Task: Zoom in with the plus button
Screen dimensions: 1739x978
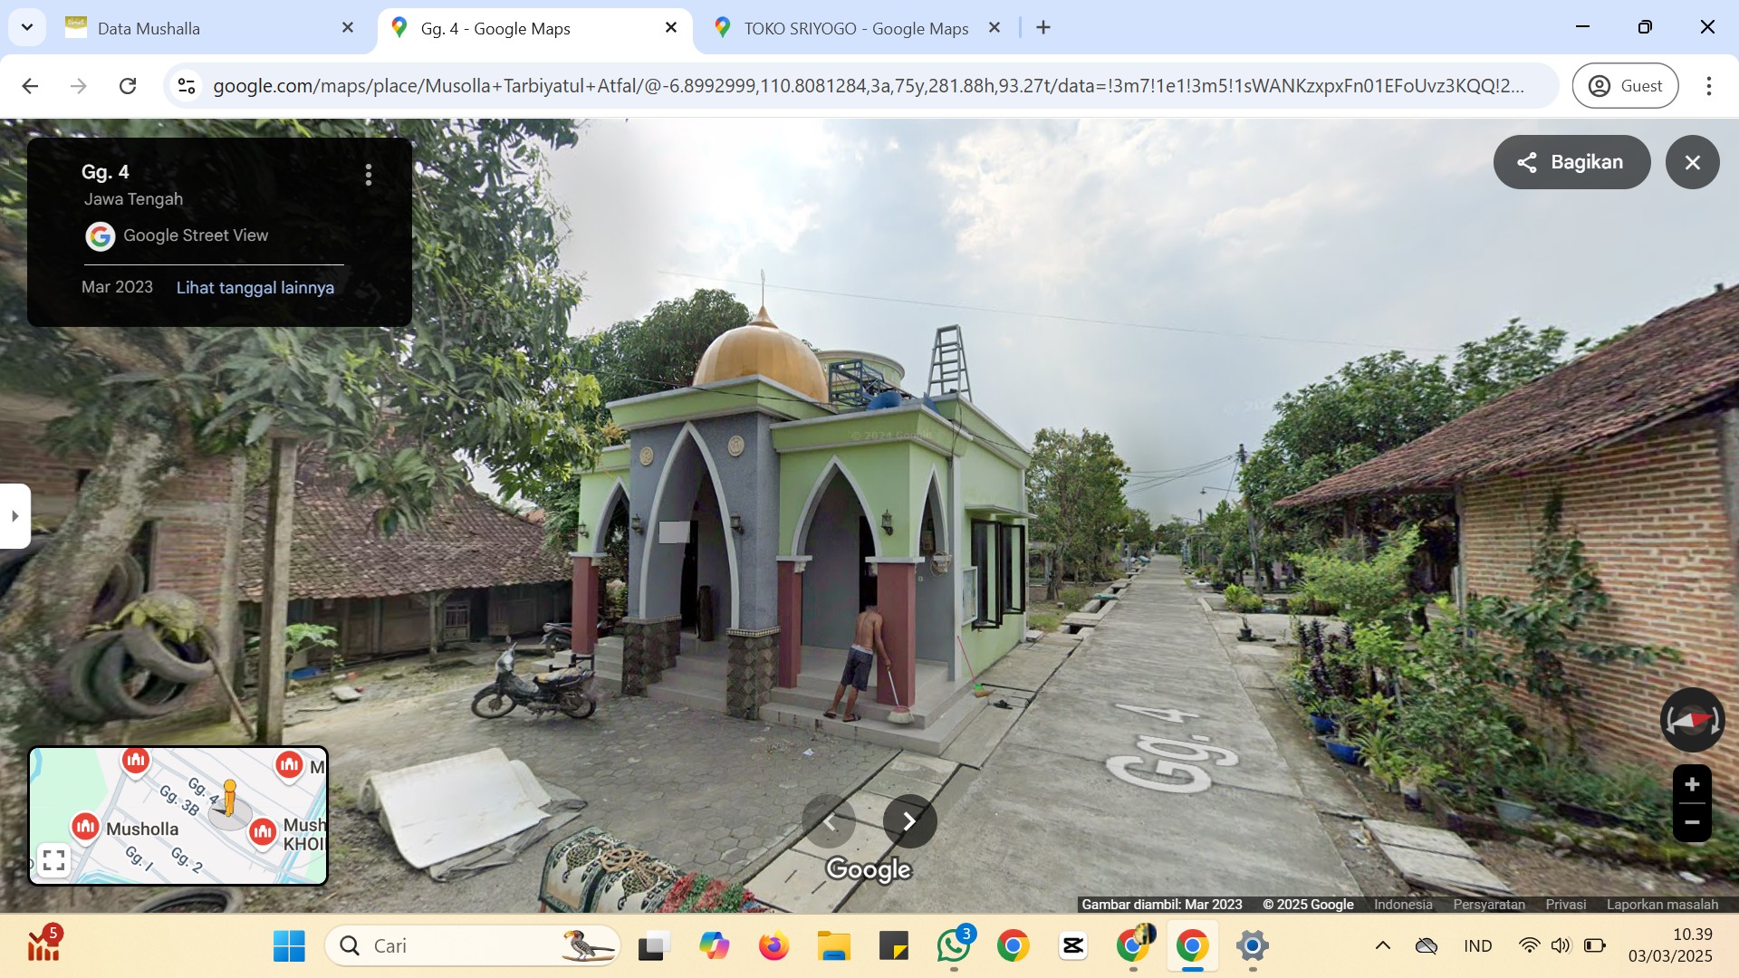Action: click(1691, 784)
